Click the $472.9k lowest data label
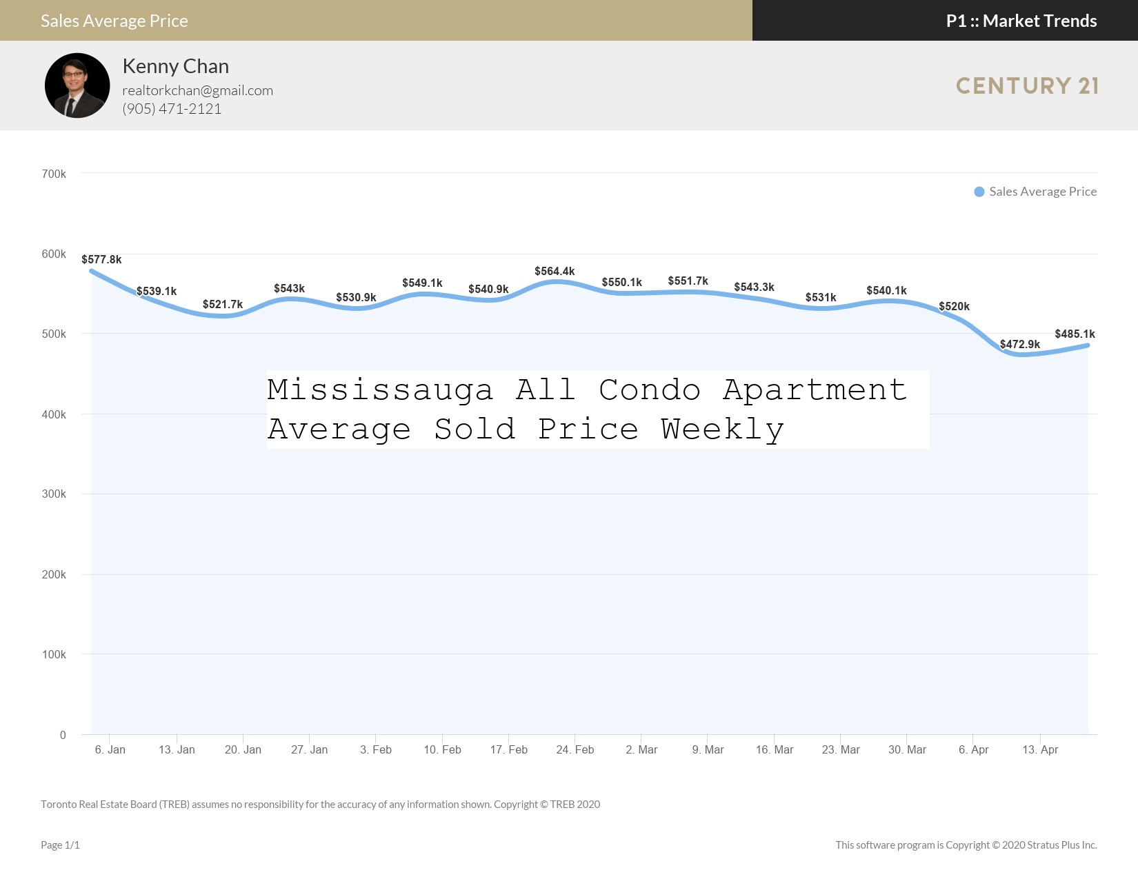This screenshot has width=1138, height=879. coord(1020,344)
